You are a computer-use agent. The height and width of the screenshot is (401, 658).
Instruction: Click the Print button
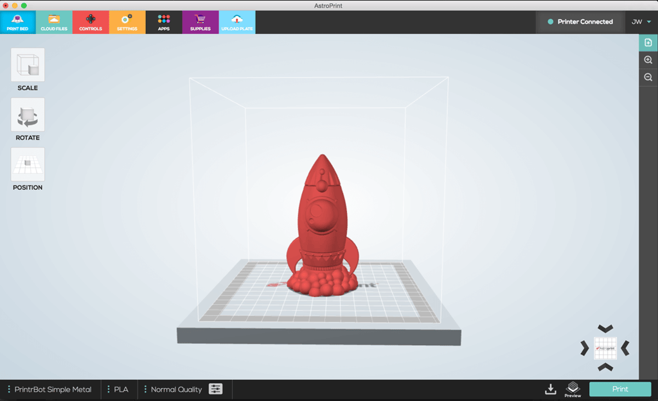tap(619, 389)
